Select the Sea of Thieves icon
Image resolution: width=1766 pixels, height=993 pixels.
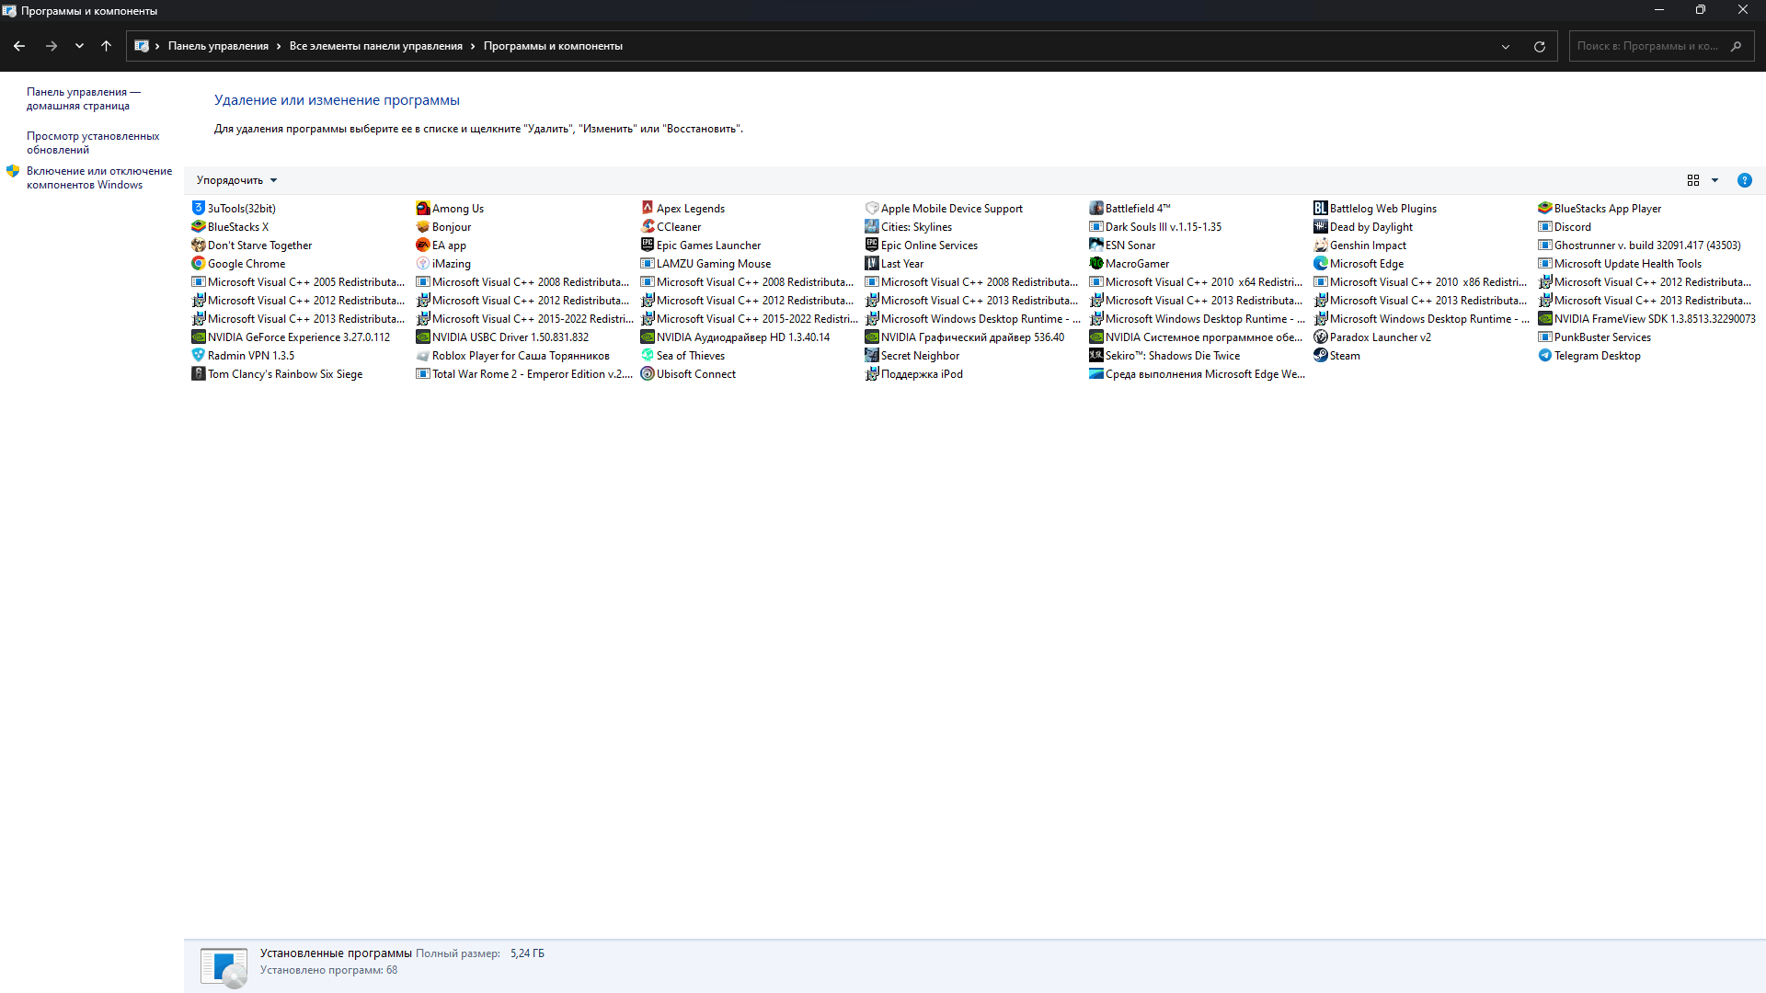tap(647, 355)
